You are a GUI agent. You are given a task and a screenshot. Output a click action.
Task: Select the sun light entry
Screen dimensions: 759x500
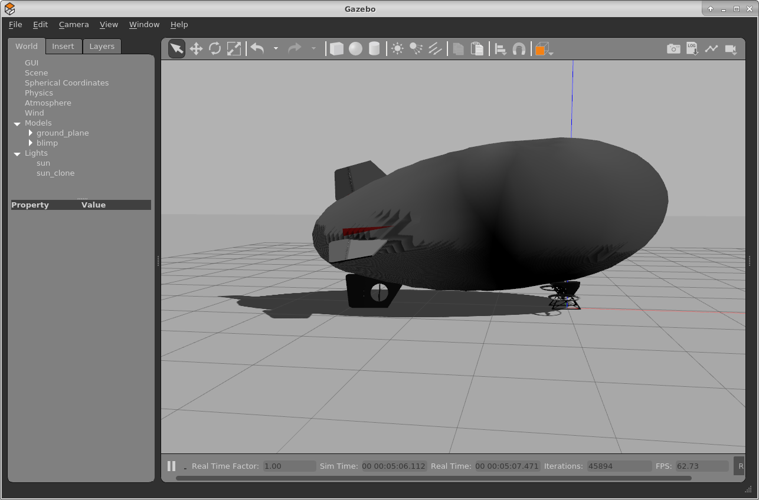coord(43,163)
